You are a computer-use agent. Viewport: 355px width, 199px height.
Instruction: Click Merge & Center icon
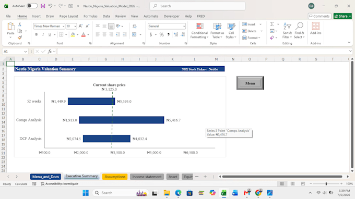134,34
